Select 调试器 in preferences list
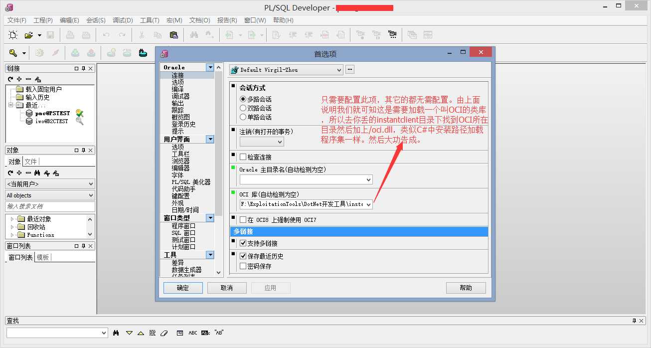Image resolution: width=651 pixels, height=348 pixels. coord(180,96)
